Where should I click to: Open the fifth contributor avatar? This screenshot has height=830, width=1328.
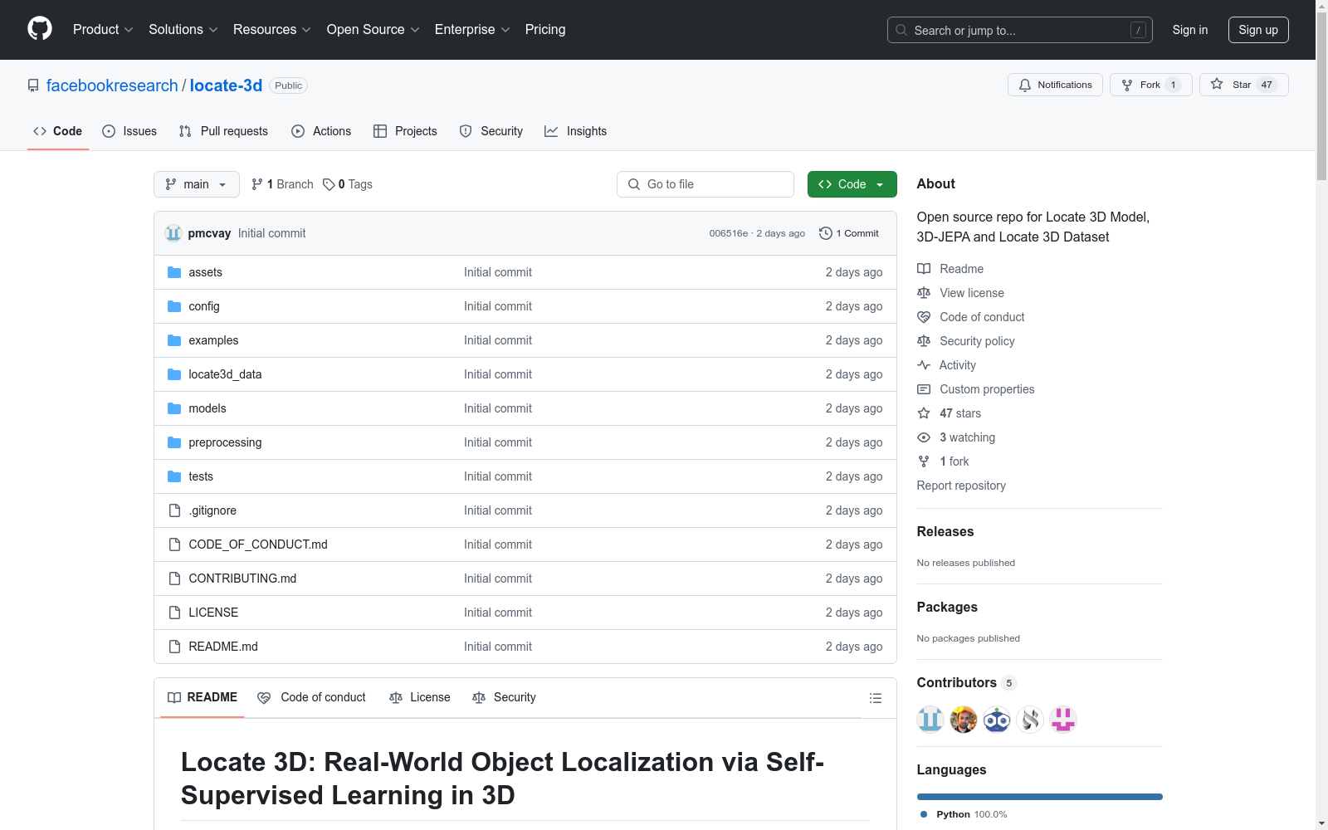(x=1063, y=720)
